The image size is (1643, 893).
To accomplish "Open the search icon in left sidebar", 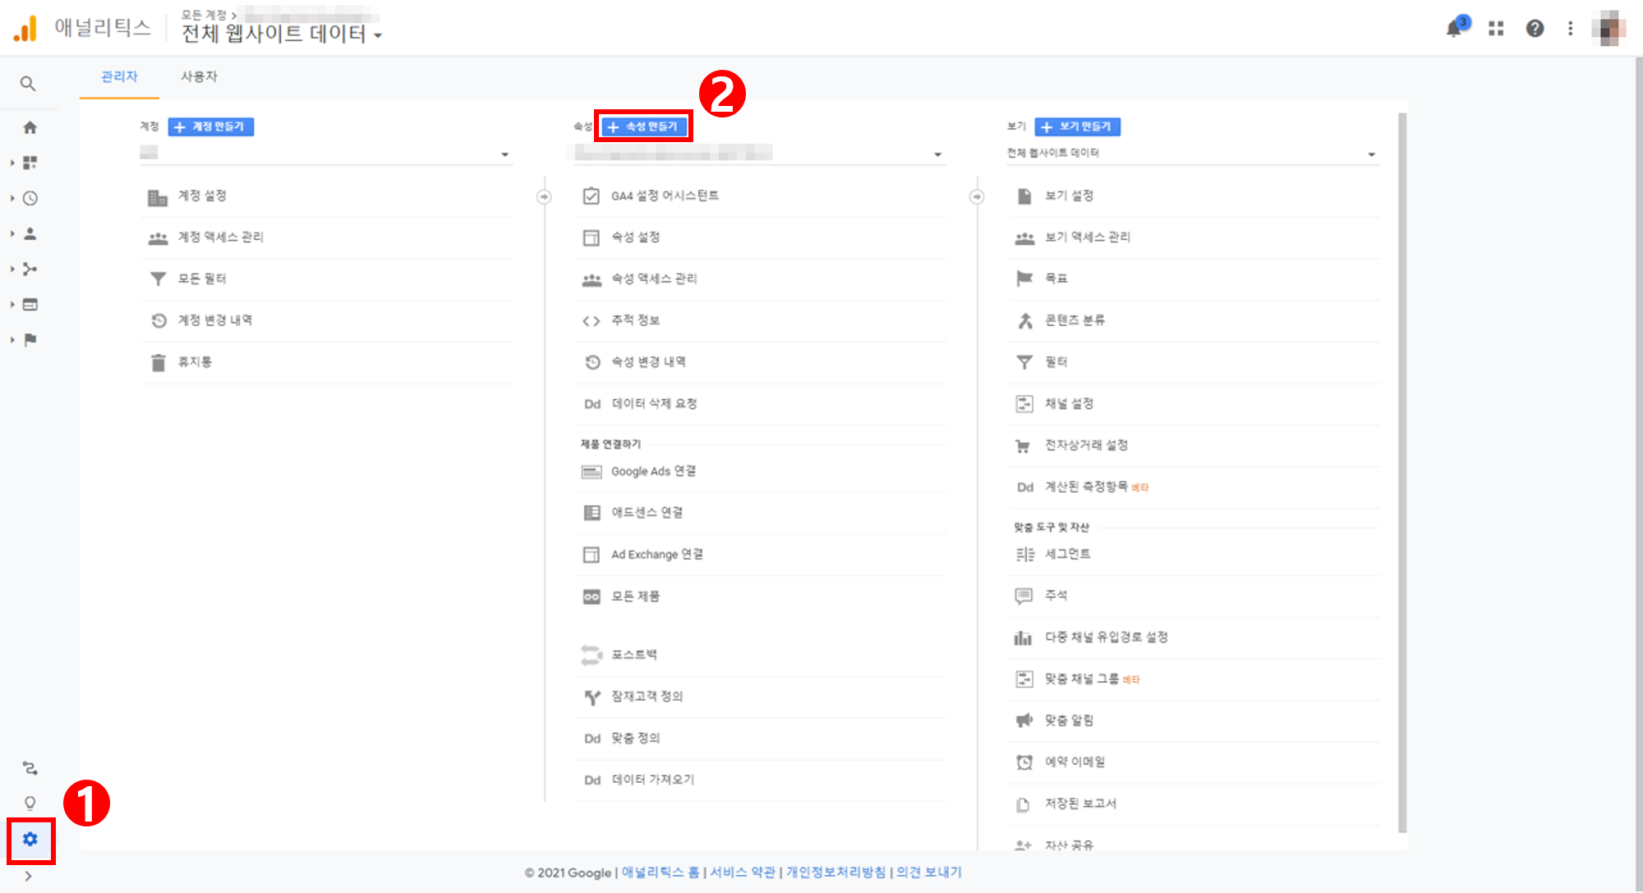I will click(28, 84).
